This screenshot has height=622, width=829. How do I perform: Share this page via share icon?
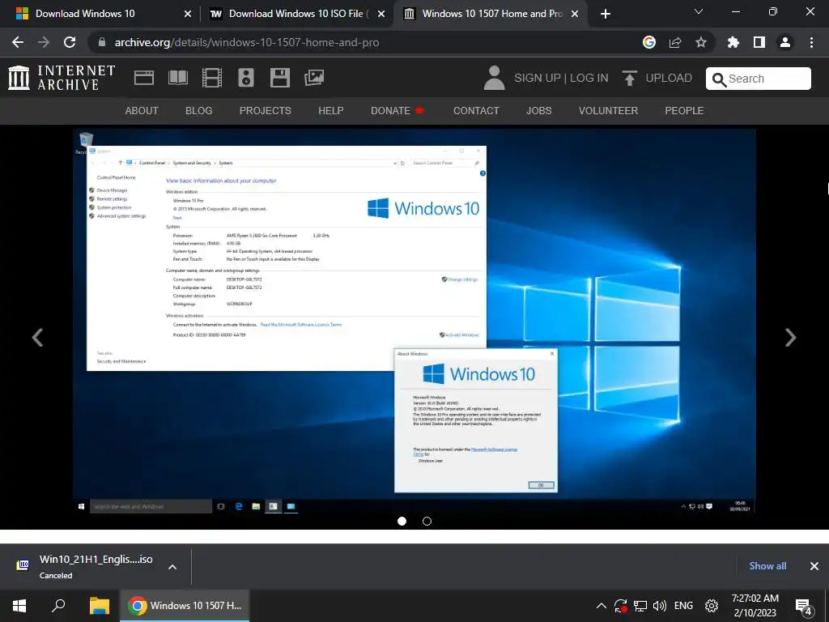(x=675, y=42)
